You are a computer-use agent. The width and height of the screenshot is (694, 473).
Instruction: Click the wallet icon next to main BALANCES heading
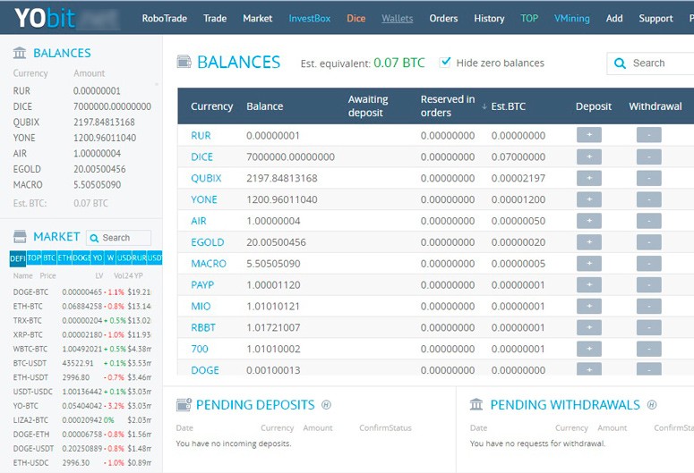tap(184, 62)
